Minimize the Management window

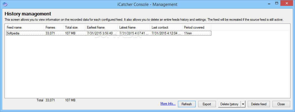[x=269, y=3]
